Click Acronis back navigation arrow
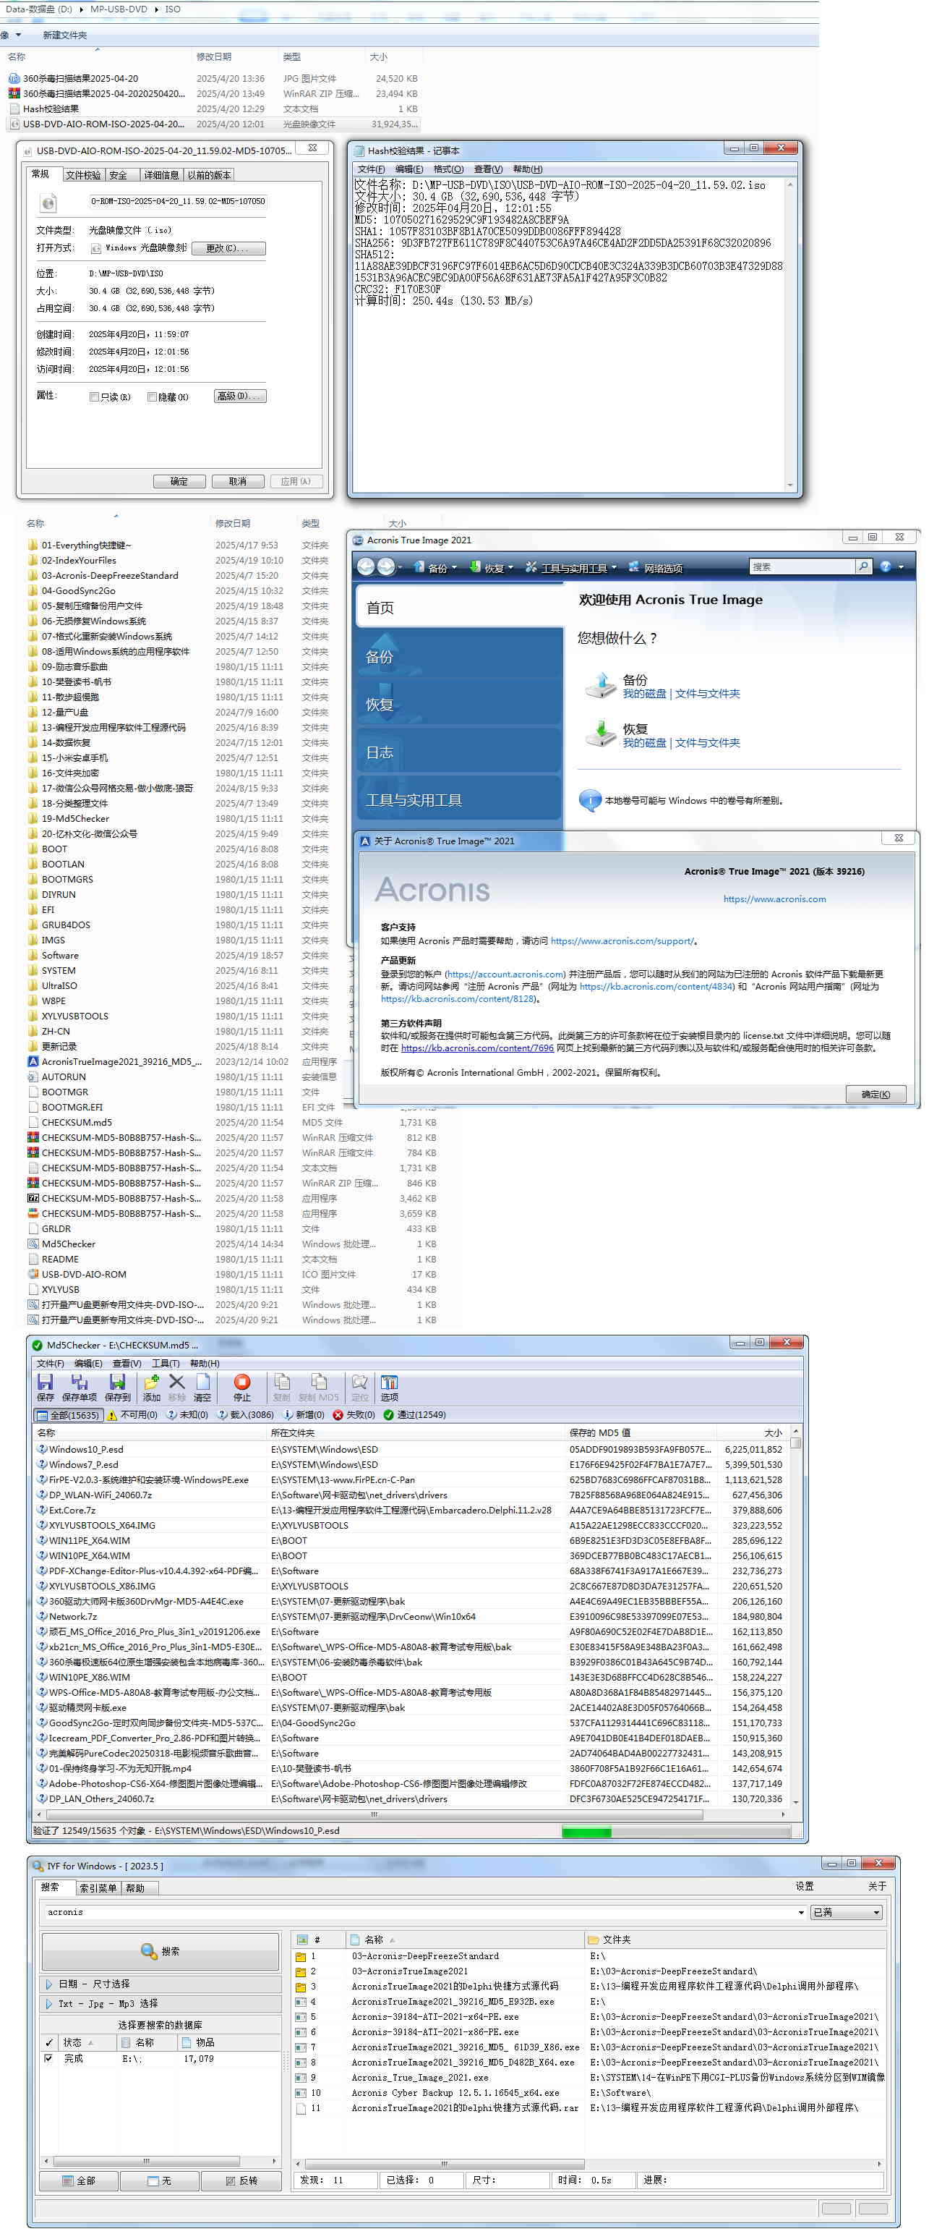 (366, 566)
